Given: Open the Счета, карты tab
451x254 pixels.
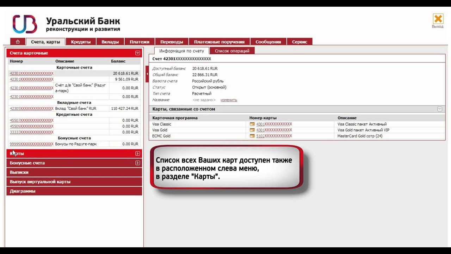Looking at the screenshot, I should (x=45, y=42).
